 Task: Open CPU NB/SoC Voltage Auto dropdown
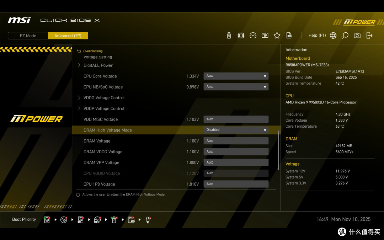click(236, 87)
